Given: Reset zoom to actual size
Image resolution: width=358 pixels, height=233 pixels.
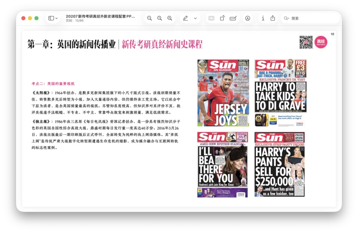Looking at the screenshot, I should (159, 18).
